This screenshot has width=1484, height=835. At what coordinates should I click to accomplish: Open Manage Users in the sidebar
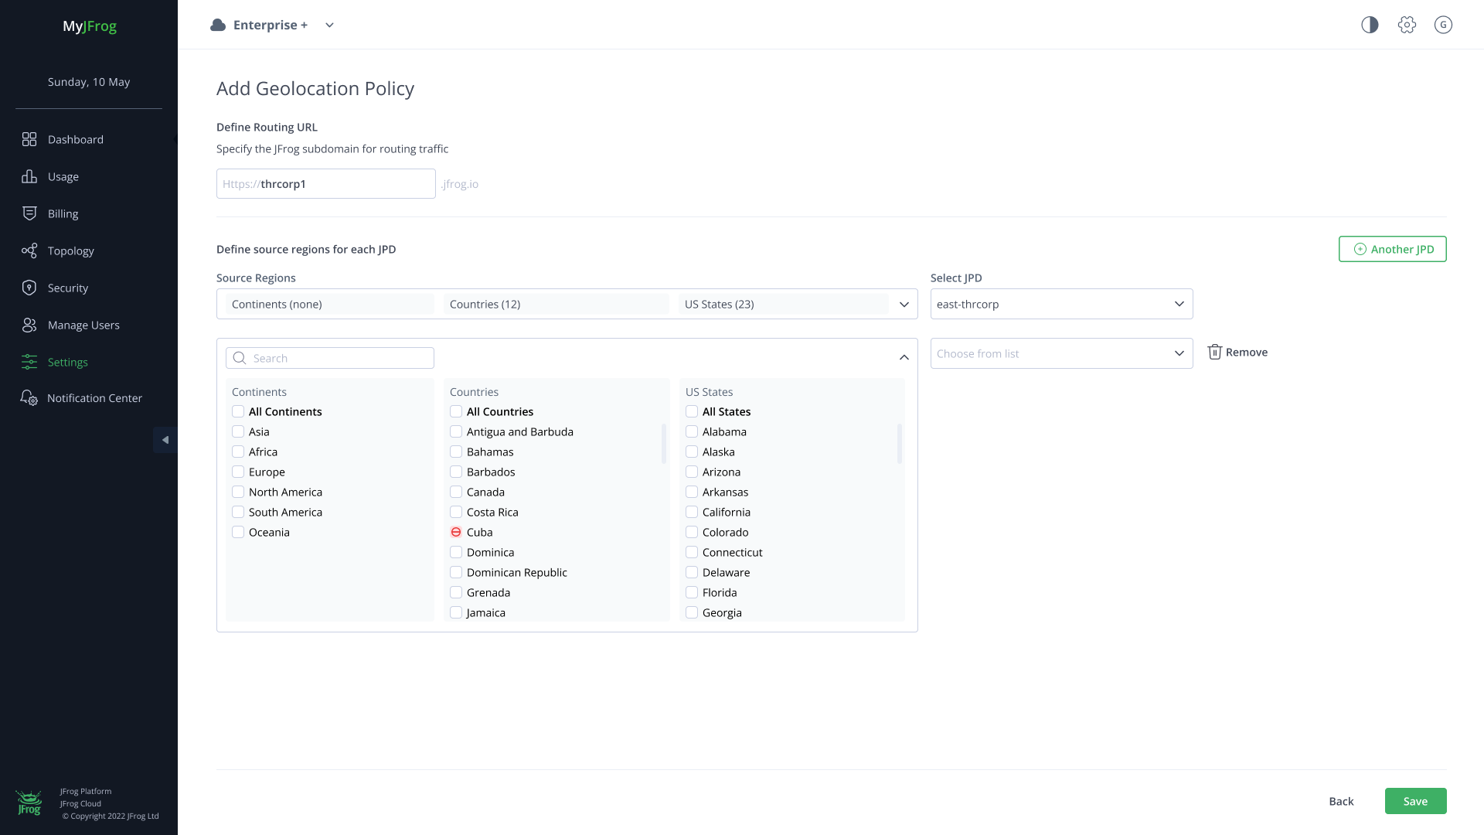(83, 325)
